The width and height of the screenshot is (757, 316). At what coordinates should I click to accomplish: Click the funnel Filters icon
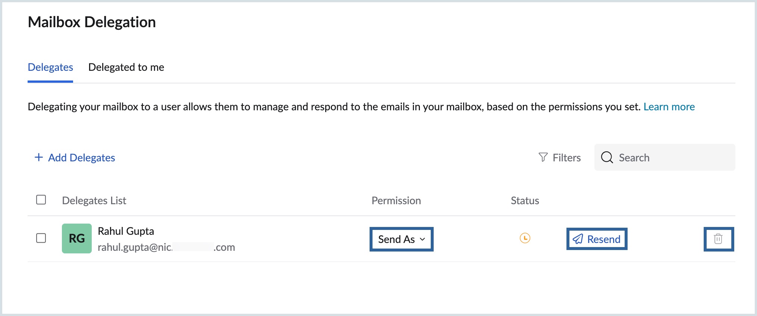point(543,157)
